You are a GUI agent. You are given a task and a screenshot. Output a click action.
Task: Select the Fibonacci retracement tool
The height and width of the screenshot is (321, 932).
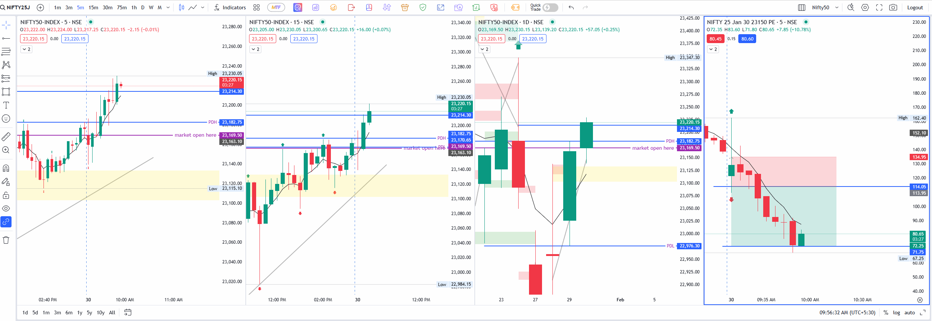click(x=6, y=52)
